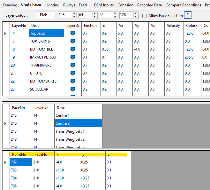Viewport: 210px width, 190px height.
Task: Click ColorR value 255.0 for IMPACTPL1500
Action: (192, 57)
